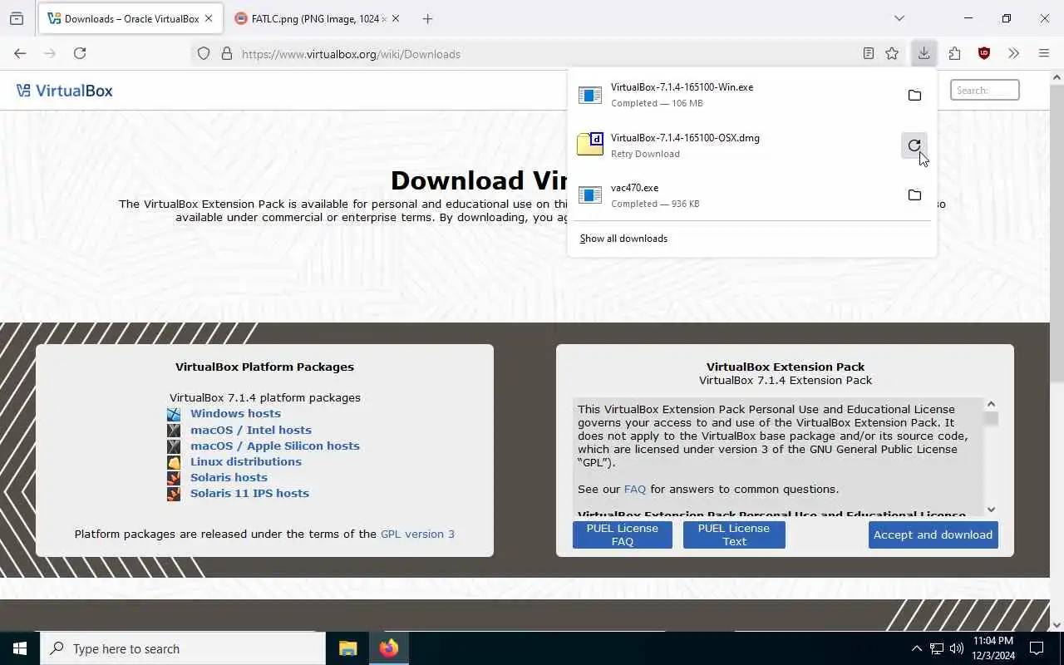The image size is (1064, 665).
Task: Click the Solaris hosts icon
Action: (174, 478)
